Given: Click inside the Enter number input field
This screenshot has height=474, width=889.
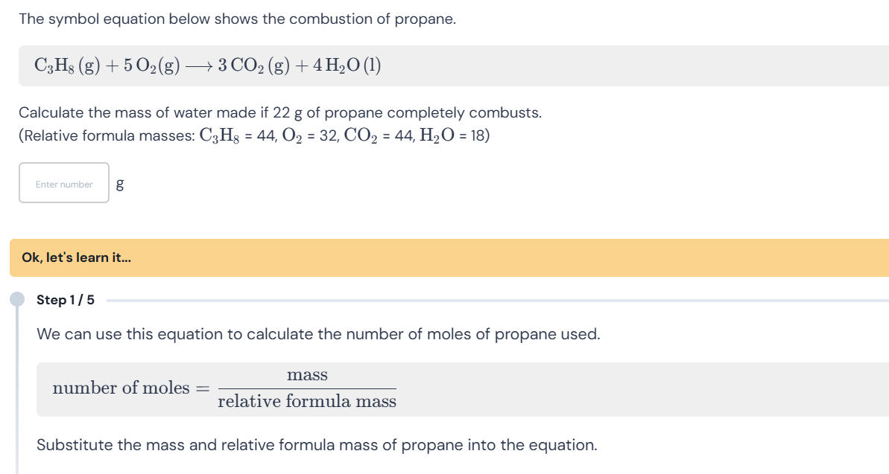Looking at the screenshot, I should tap(63, 182).
